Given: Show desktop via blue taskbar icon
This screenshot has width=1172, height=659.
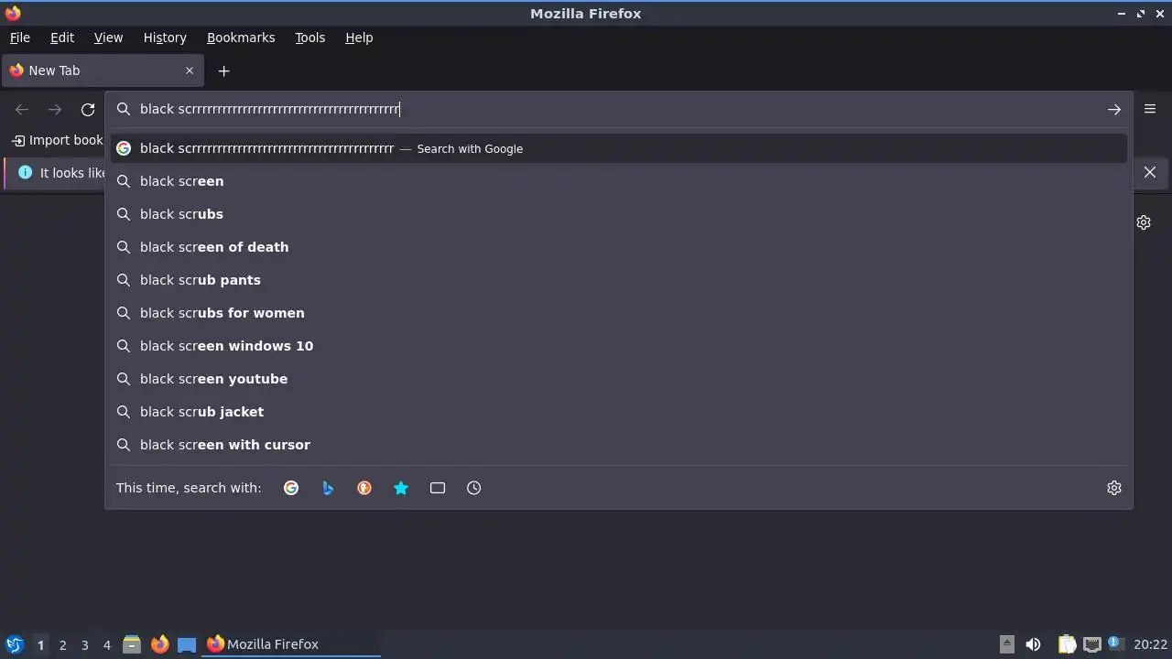Looking at the screenshot, I should coord(187,644).
